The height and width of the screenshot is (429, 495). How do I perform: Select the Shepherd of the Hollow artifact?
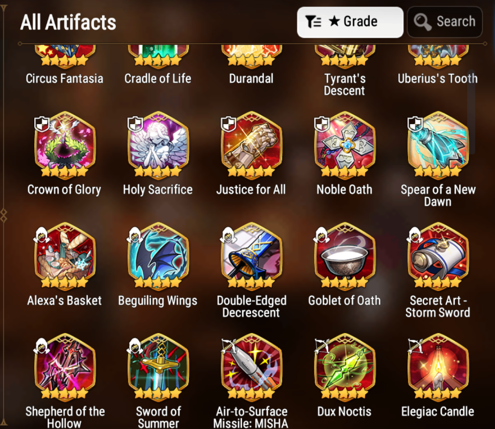point(64,366)
